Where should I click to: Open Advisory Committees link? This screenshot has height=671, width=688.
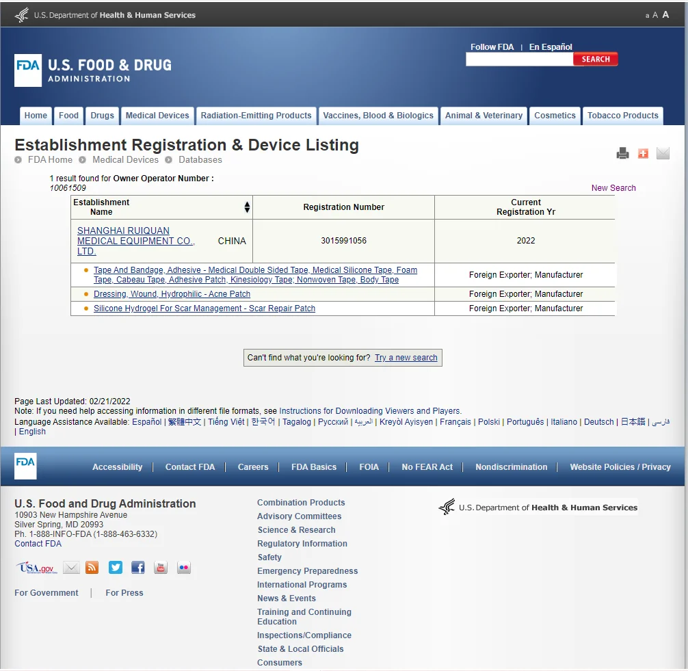[300, 516]
